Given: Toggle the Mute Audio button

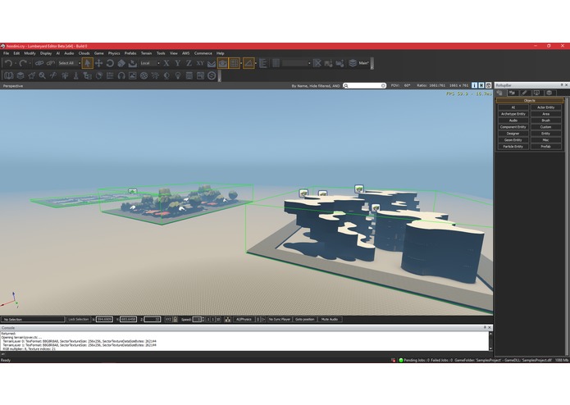Looking at the screenshot, I should (x=330, y=319).
